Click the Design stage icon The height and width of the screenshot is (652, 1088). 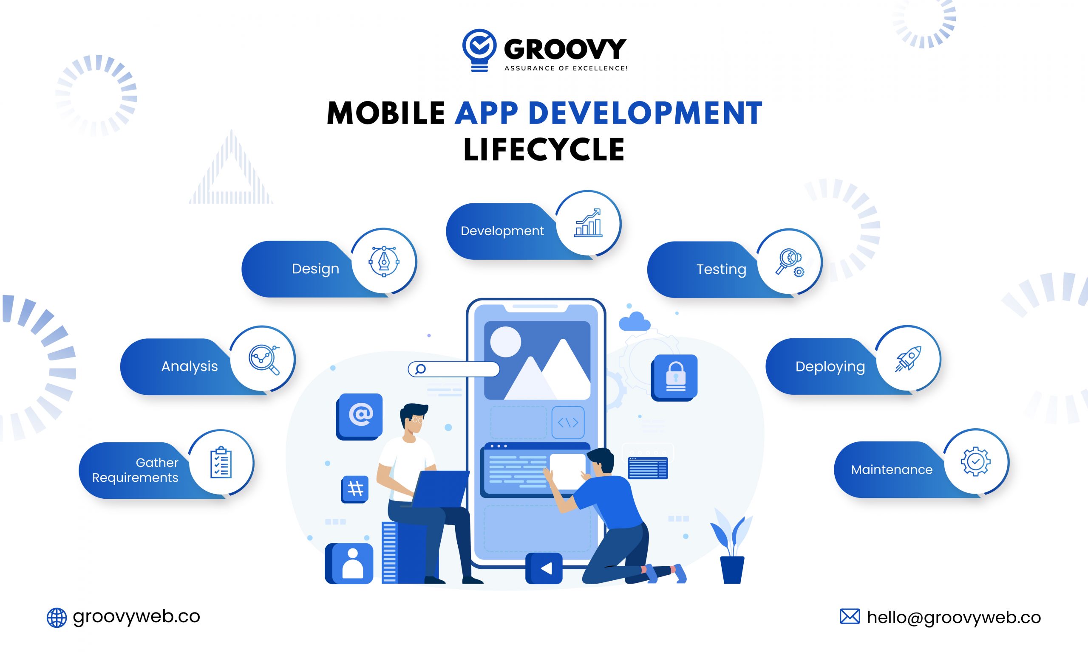tap(382, 261)
